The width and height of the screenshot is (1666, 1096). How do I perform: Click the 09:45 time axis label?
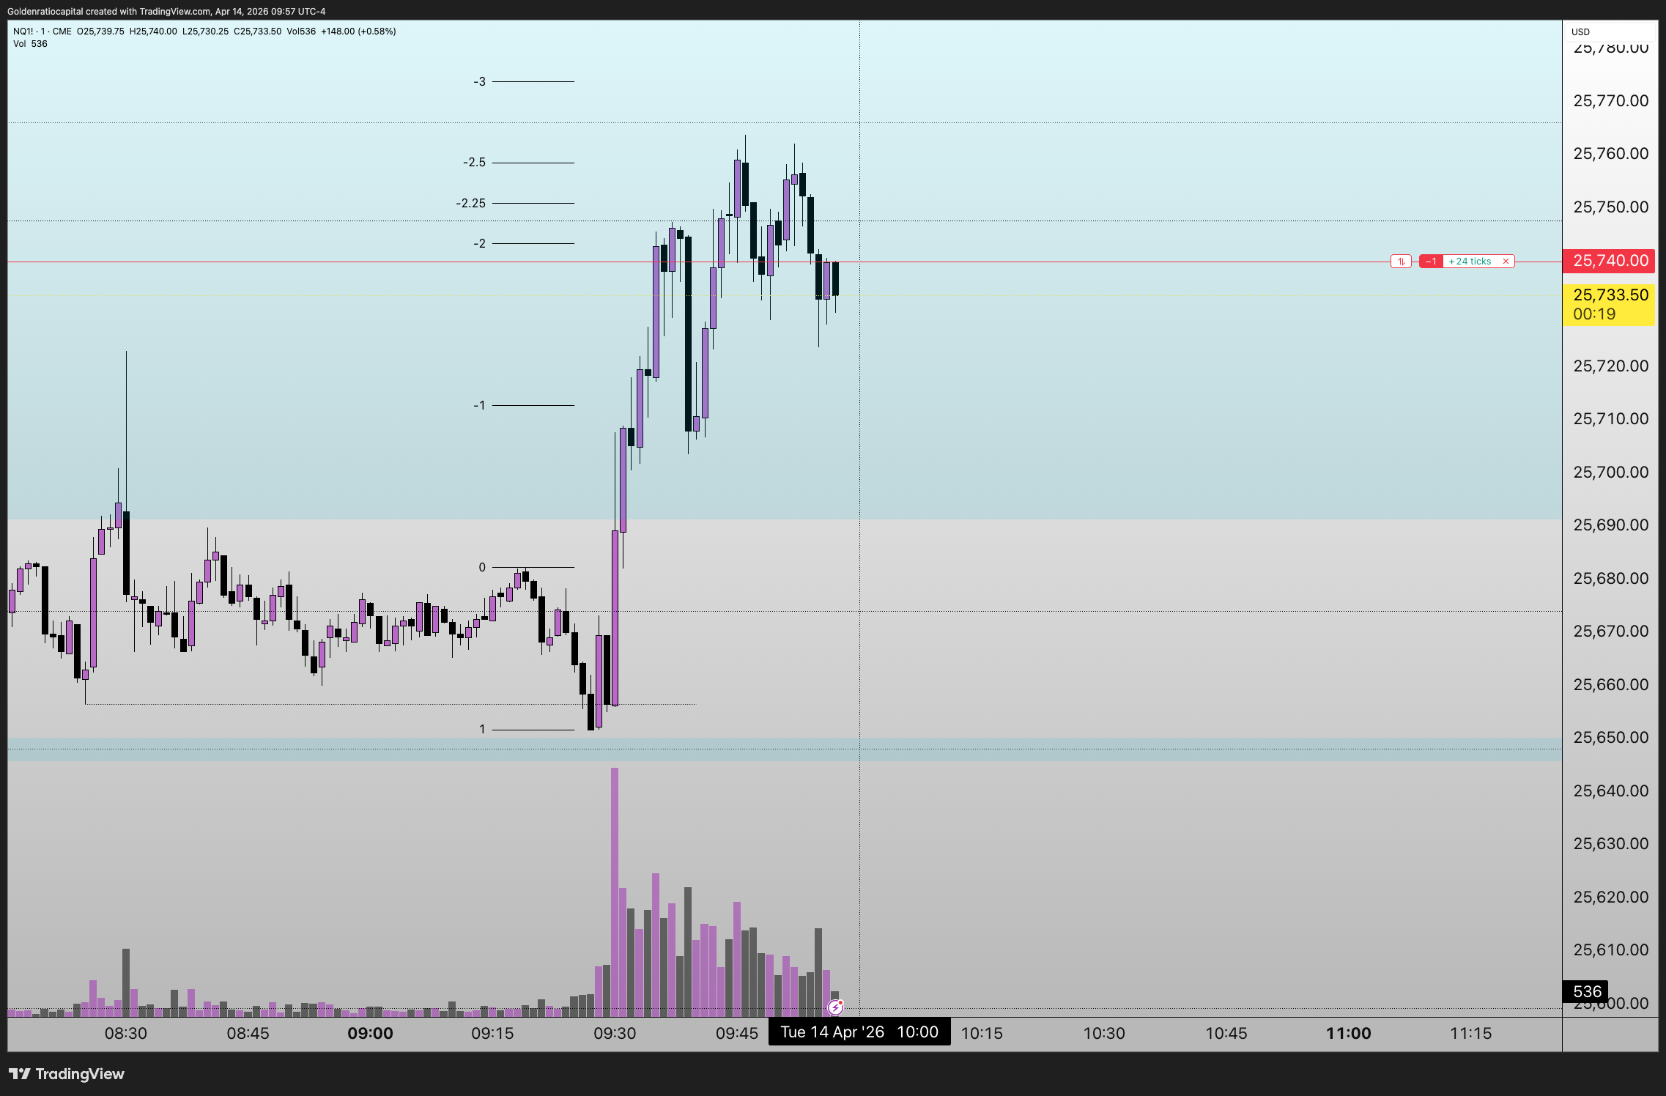(737, 1033)
